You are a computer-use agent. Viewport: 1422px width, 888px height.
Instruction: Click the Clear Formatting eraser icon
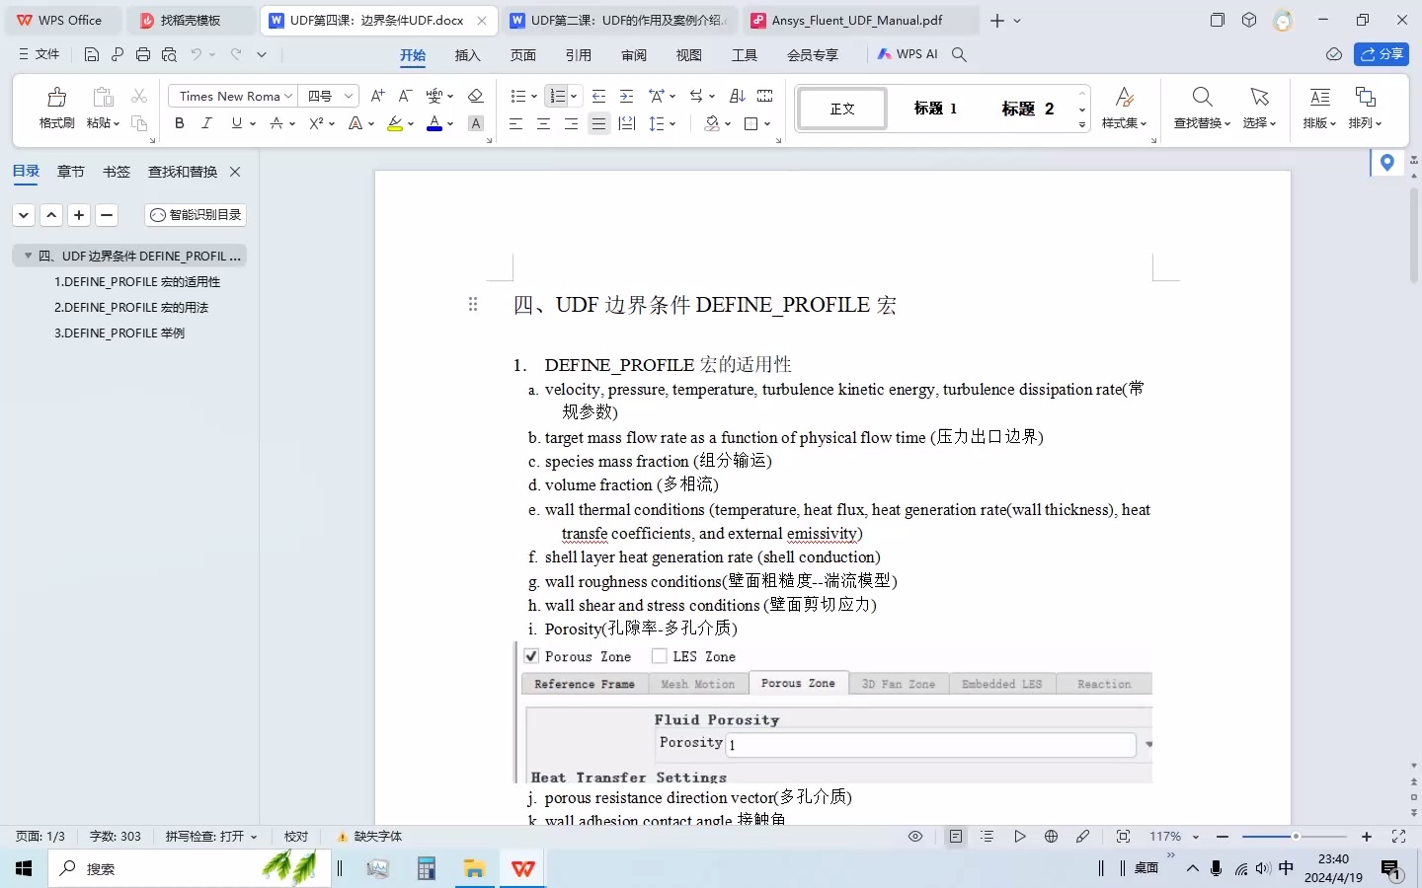476,96
